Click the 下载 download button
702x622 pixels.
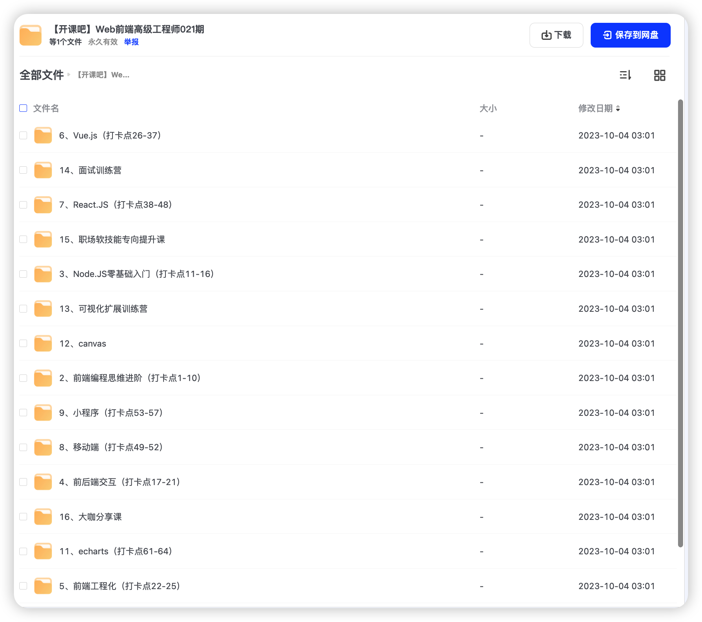coord(556,35)
